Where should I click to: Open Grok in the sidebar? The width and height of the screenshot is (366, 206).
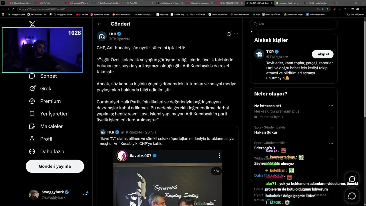coord(40,88)
